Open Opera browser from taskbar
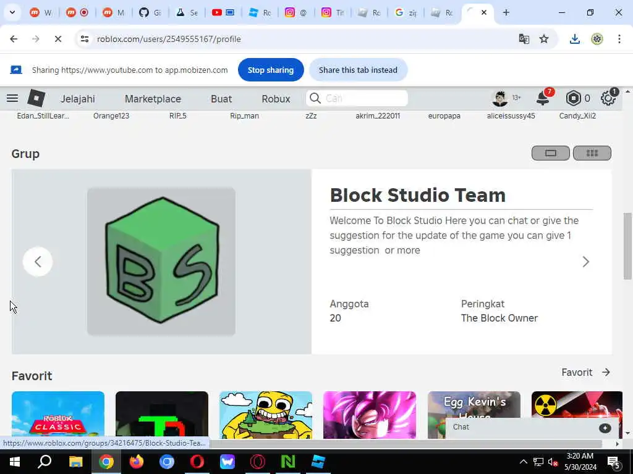Viewport: 633px width, 474px height. click(197, 462)
